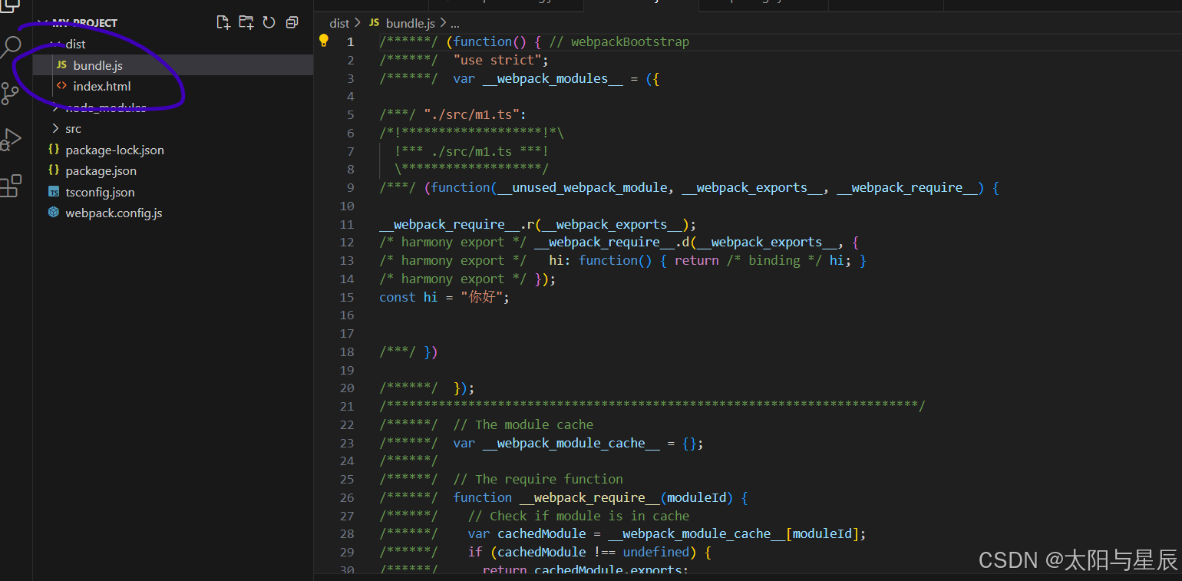Image resolution: width=1182 pixels, height=581 pixels.
Task: Click the bundle.js breadcrumb segment
Action: coord(411,24)
